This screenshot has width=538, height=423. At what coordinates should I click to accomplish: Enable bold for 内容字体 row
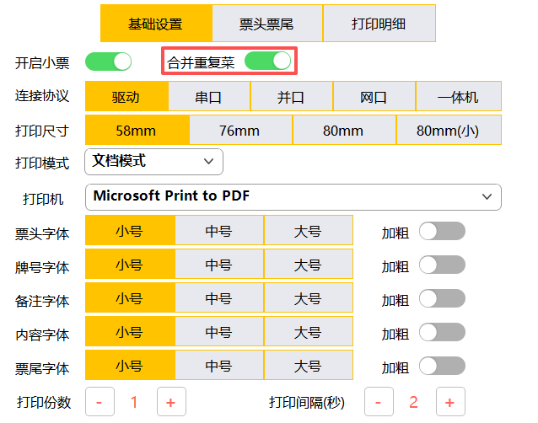442,333
